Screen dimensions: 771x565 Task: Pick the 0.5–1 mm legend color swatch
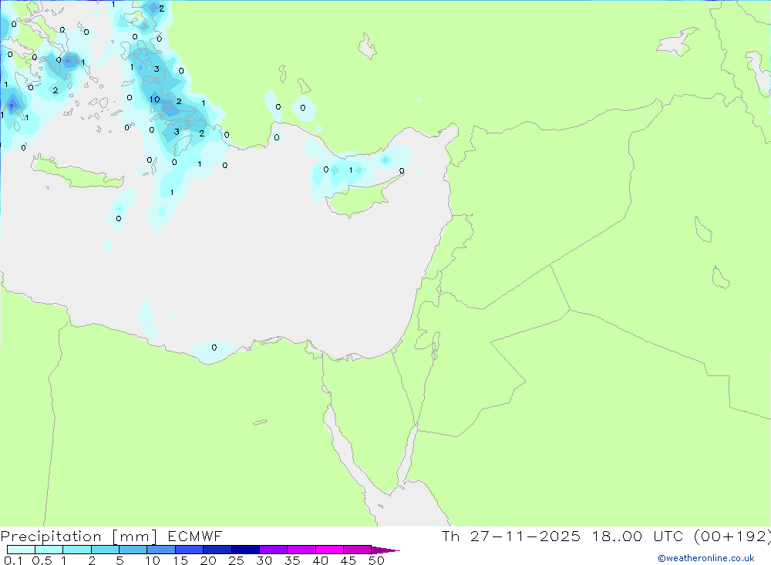tap(49, 550)
